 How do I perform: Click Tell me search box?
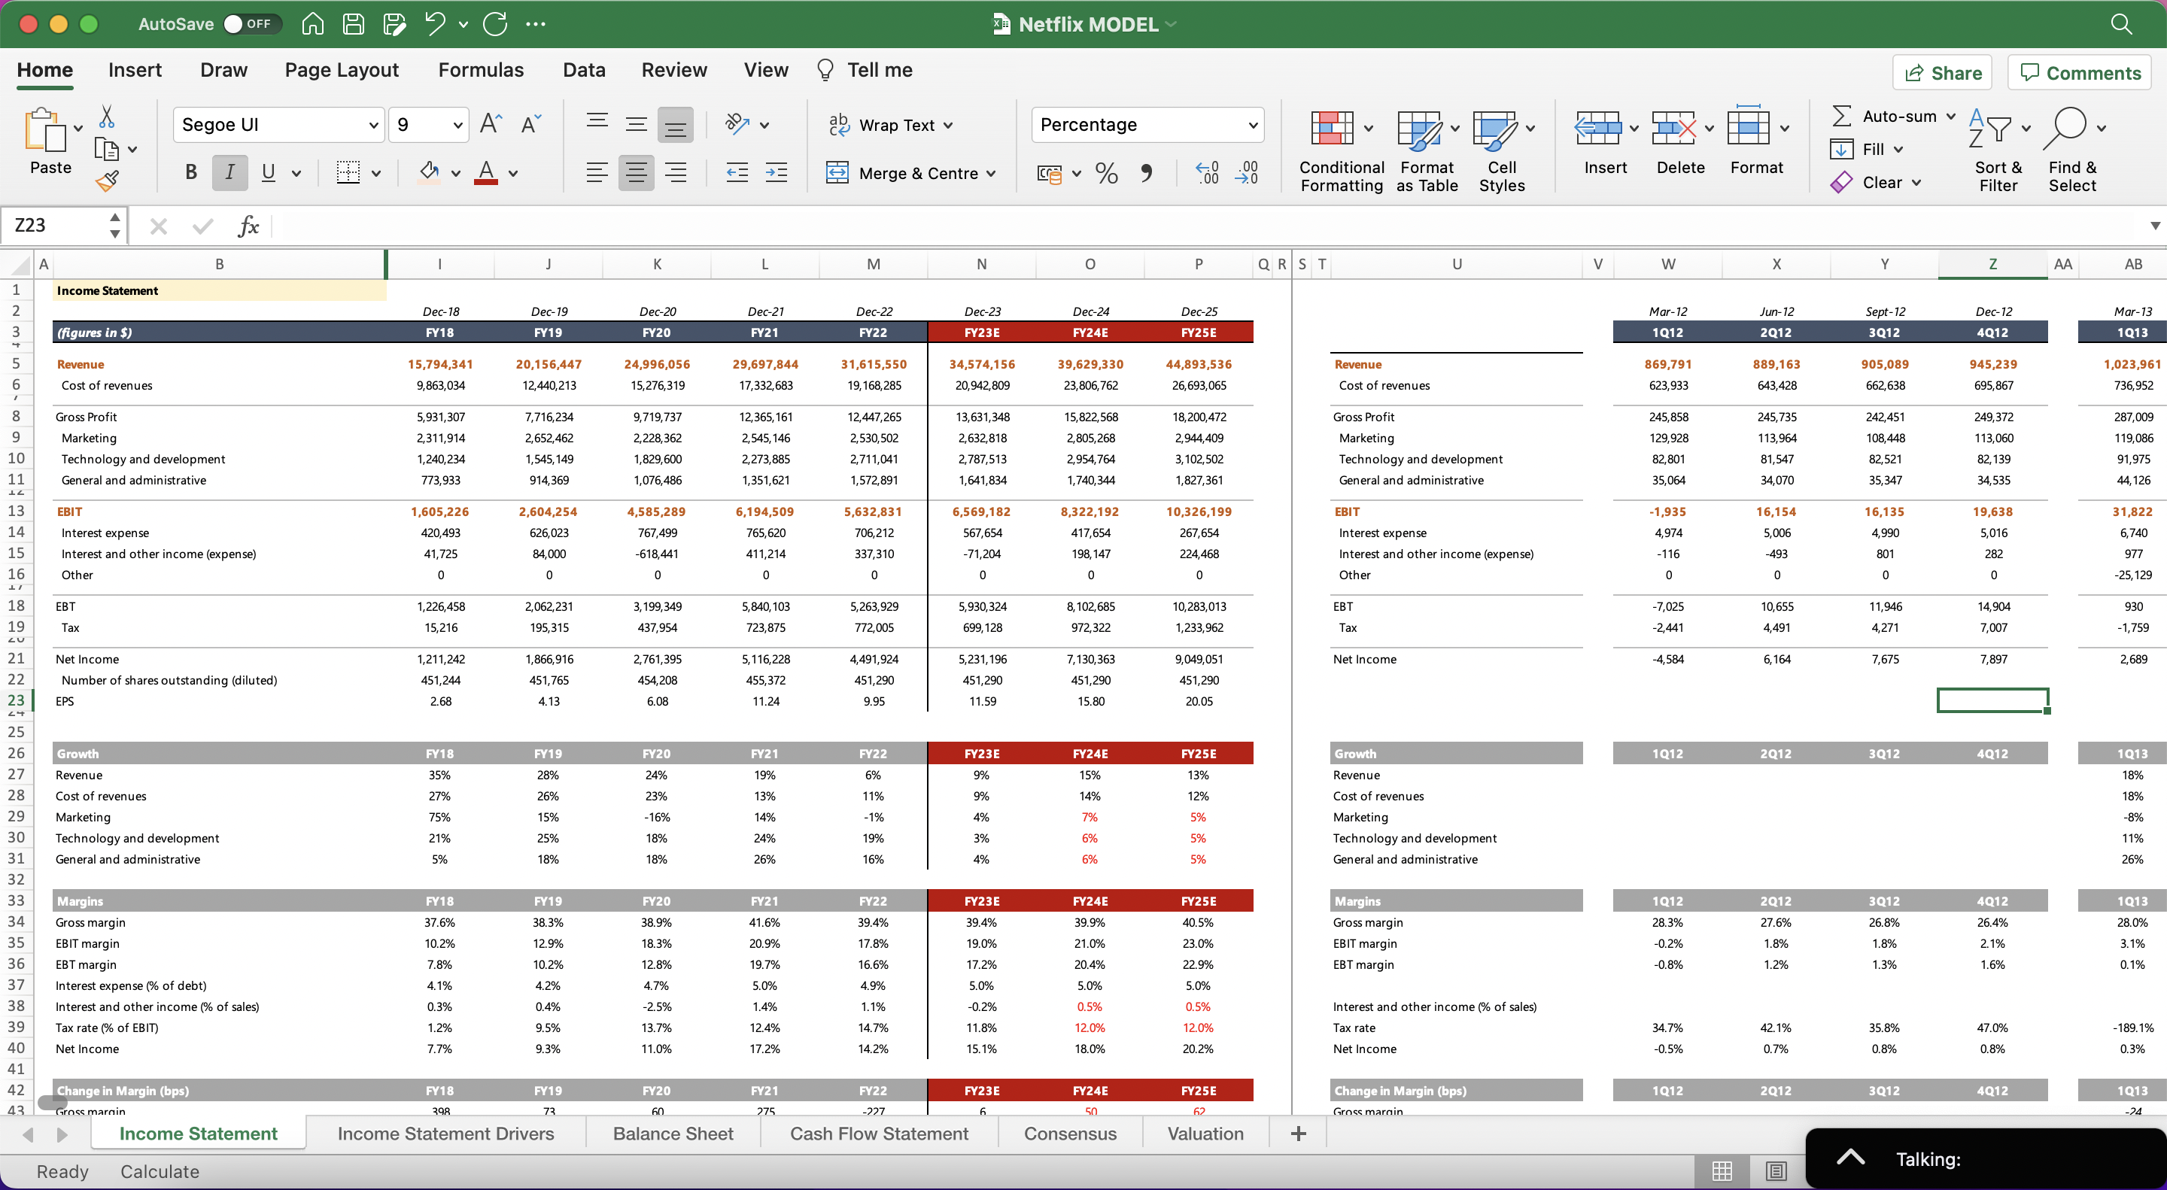pyautogui.click(x=865, y=70)
